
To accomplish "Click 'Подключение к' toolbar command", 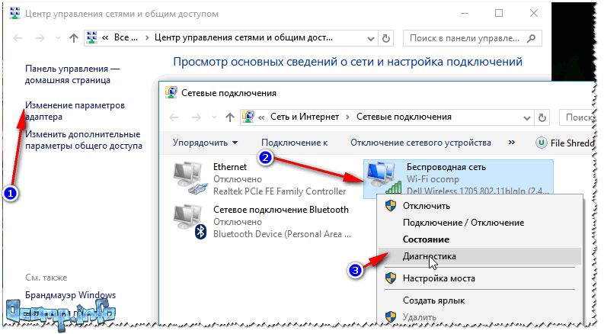I will pyautogui.click(x=294, y=143).
